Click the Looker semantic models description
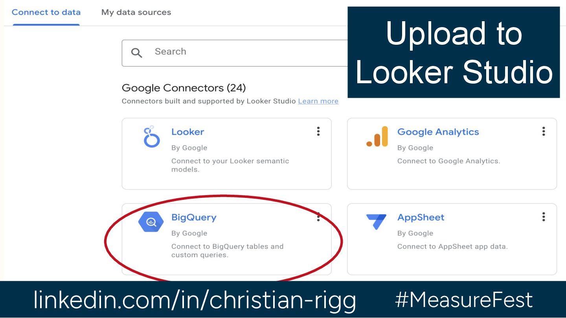 [230, 165]
